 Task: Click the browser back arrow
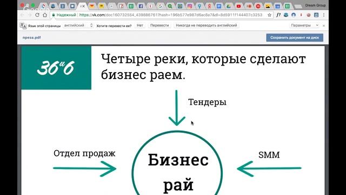(22, 15)
